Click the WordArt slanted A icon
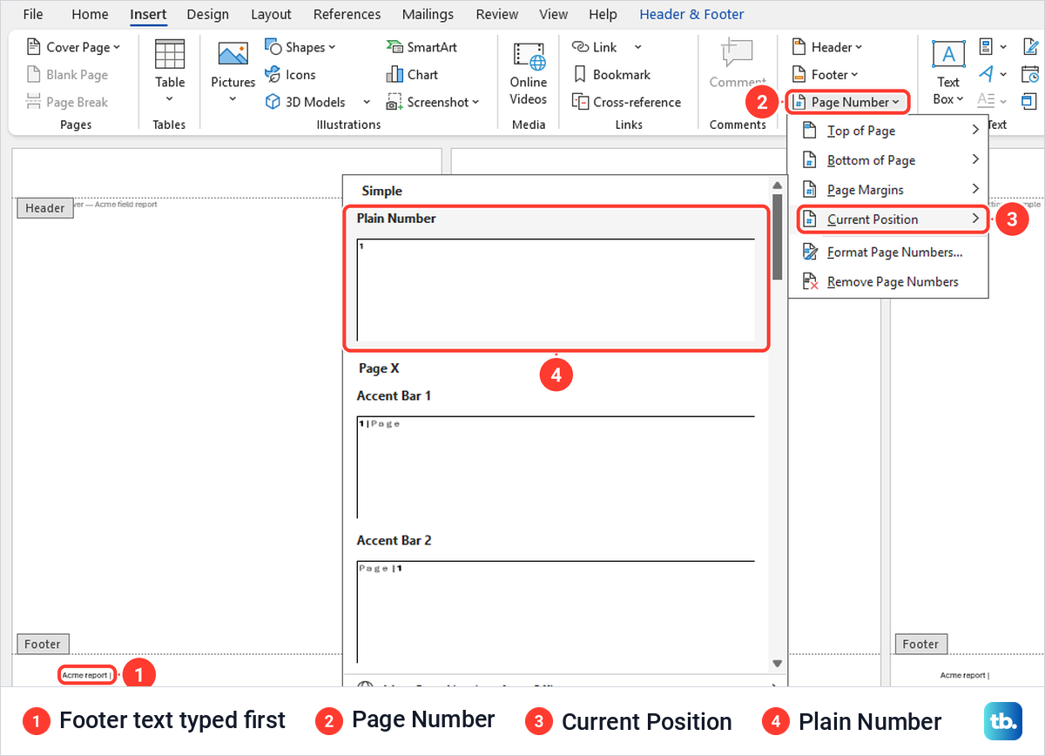 point(986,74)
